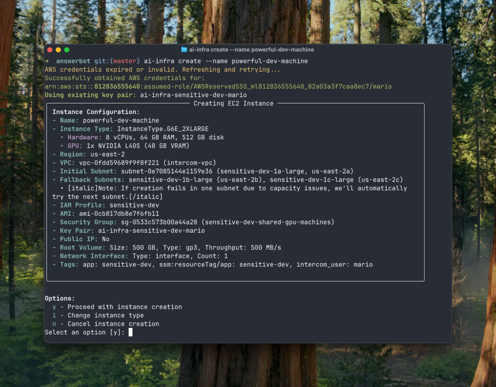
Task: Click the terminal title 'ai-infra create --name powerful-dev-machine'
Action: 251,50
